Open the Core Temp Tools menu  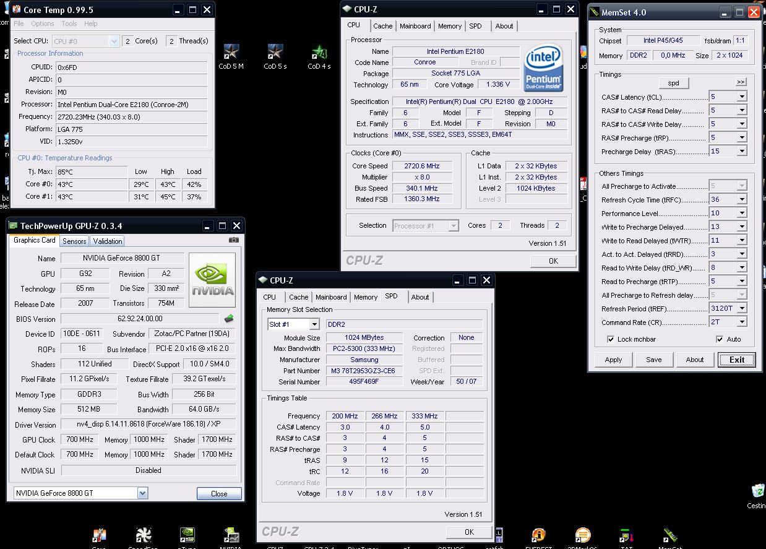click(x=69, y=24)
